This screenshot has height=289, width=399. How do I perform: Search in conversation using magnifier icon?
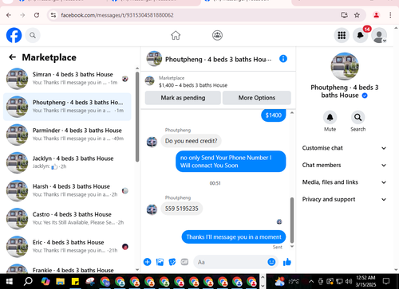point(358,117)
